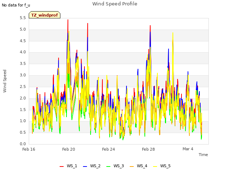
Task: Click the 1.5 y-axis tick label
Action: click(23, 110)
